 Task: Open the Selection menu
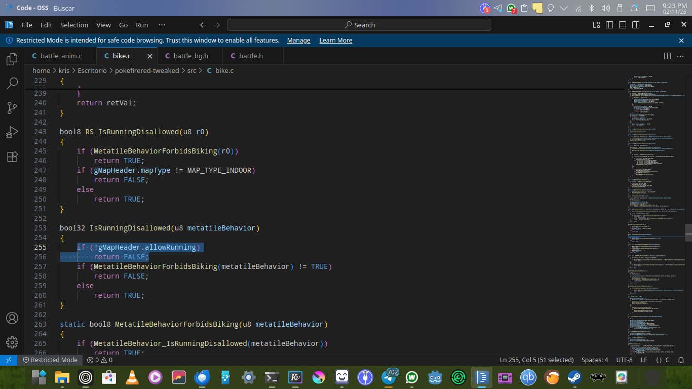point(74,25)
